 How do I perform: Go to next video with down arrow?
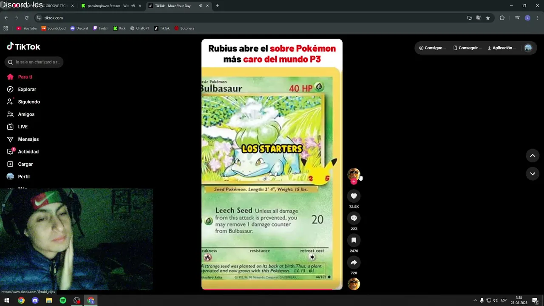point(533,174)
